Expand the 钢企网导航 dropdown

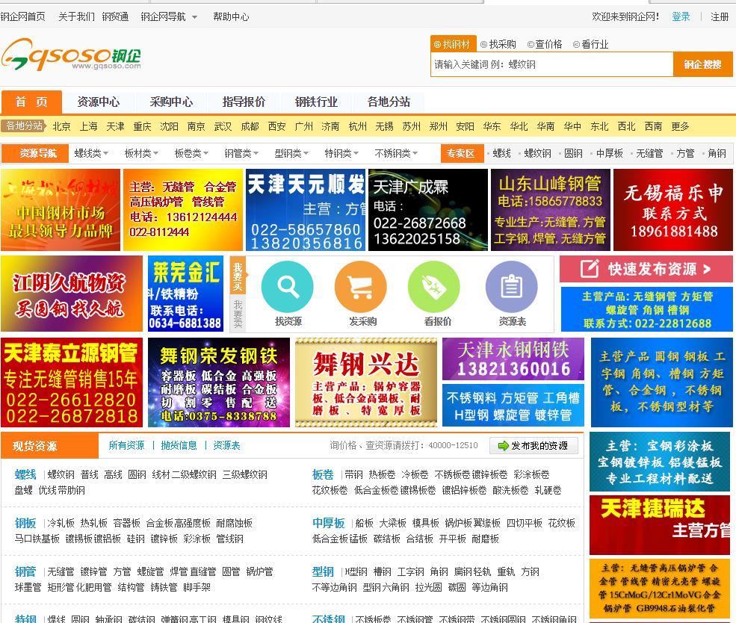[x=169, y=17]
